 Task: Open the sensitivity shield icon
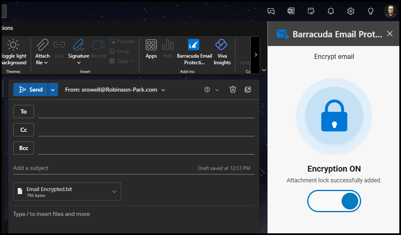point(207,90)
